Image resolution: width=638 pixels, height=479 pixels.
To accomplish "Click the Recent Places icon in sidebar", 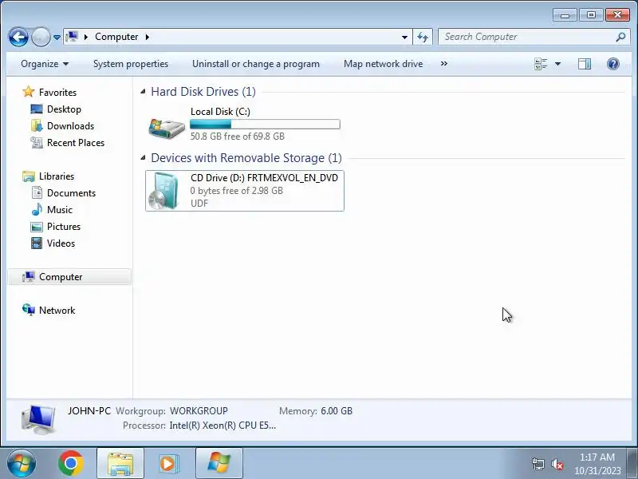I will pos(37,143).
